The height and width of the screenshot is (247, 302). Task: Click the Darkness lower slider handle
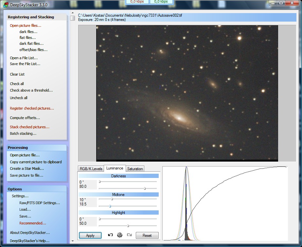pos(145,188)
